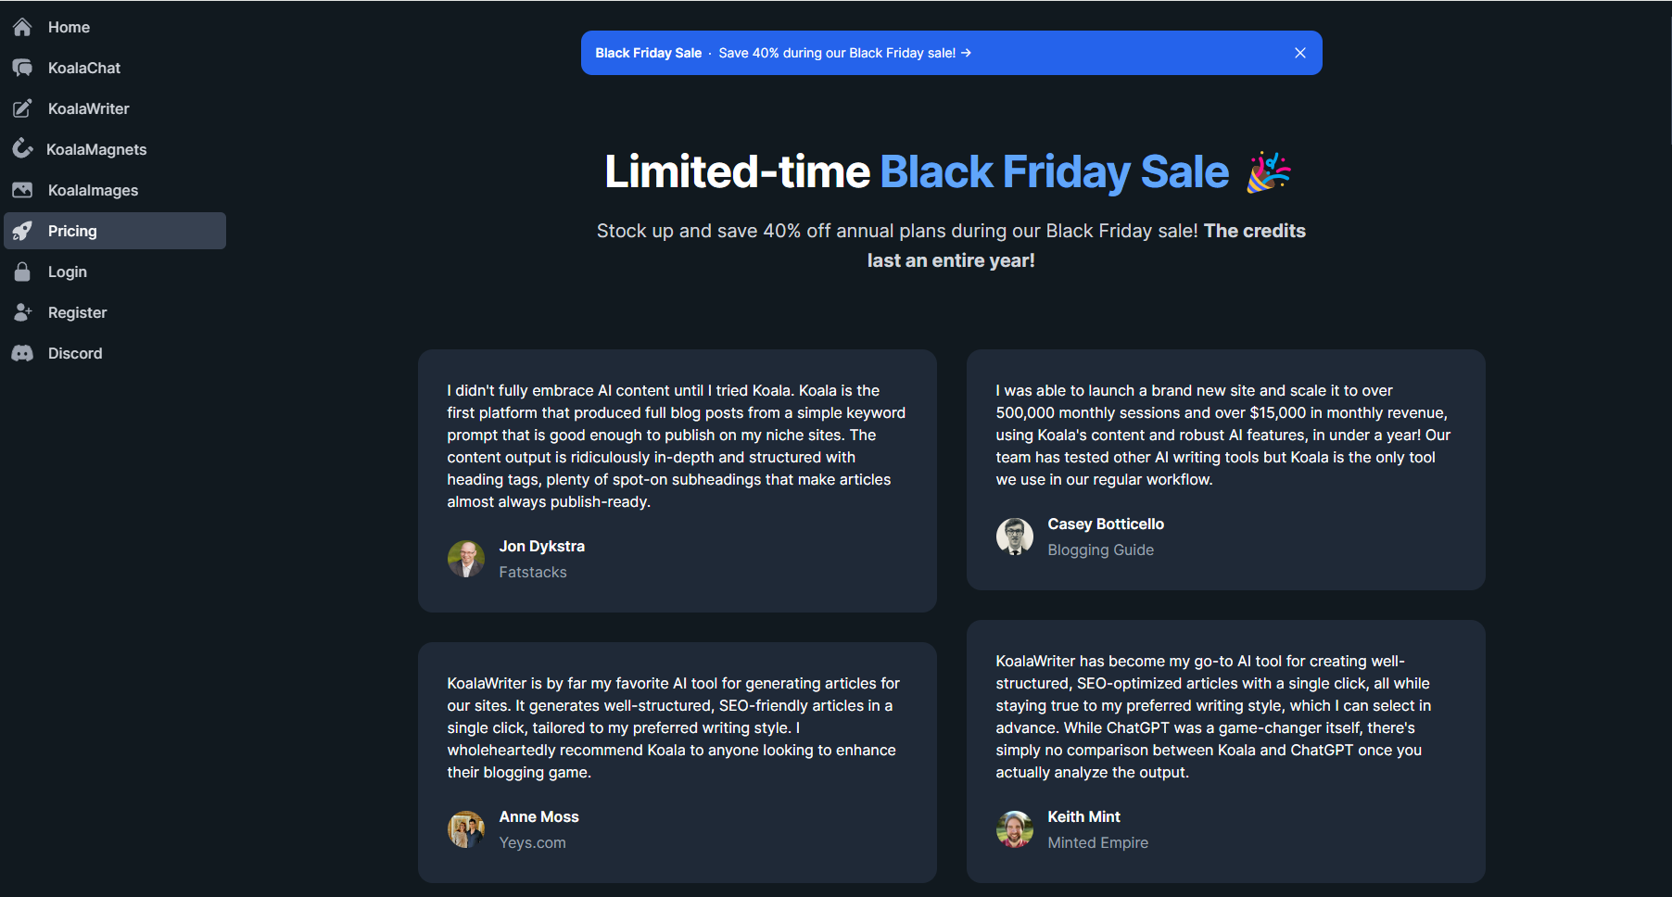1672x897 pixels.
Task: Click the KoalaImages picture icon
Action: [22, 190]
